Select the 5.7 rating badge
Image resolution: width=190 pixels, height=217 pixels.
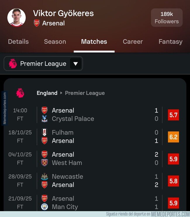click(x=173, y=115)
